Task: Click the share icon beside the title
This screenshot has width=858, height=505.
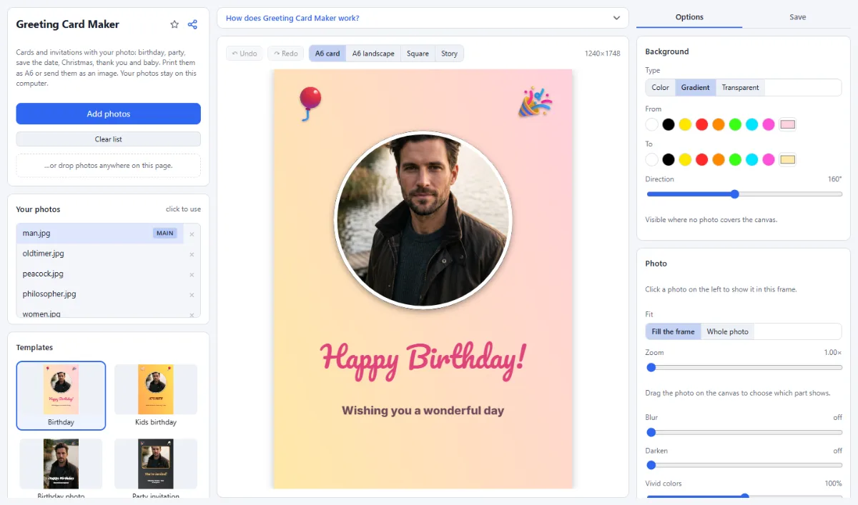Action: (x=192, y=24)
